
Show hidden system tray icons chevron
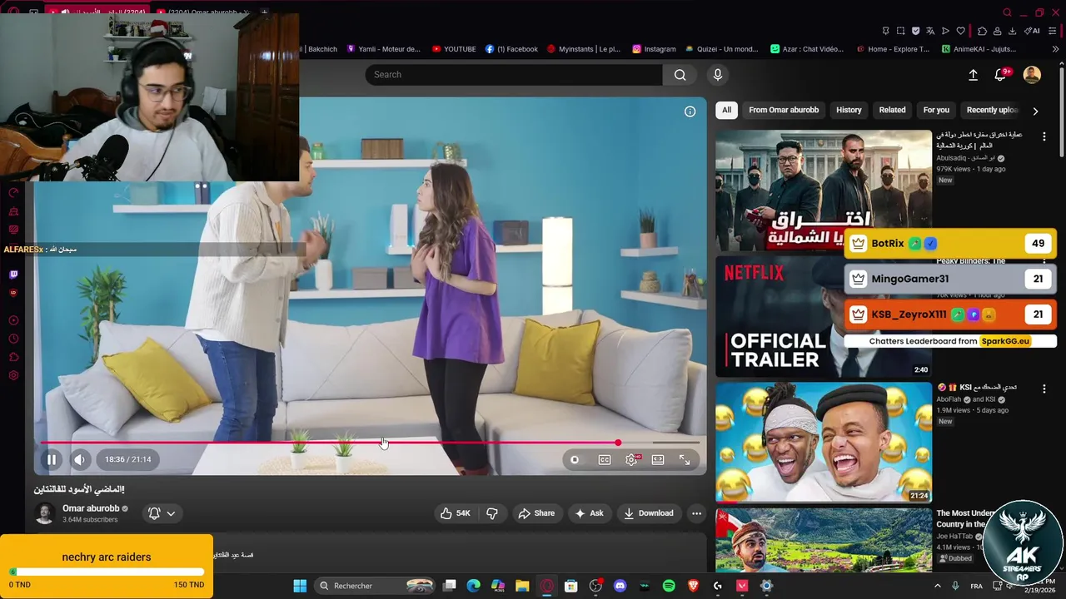(x=937, y=586)
